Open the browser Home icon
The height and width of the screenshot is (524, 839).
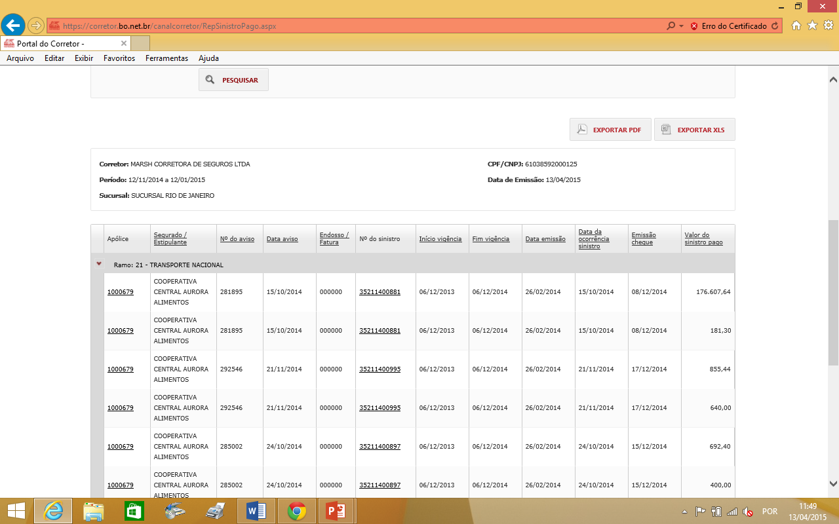tap(796, 26)
